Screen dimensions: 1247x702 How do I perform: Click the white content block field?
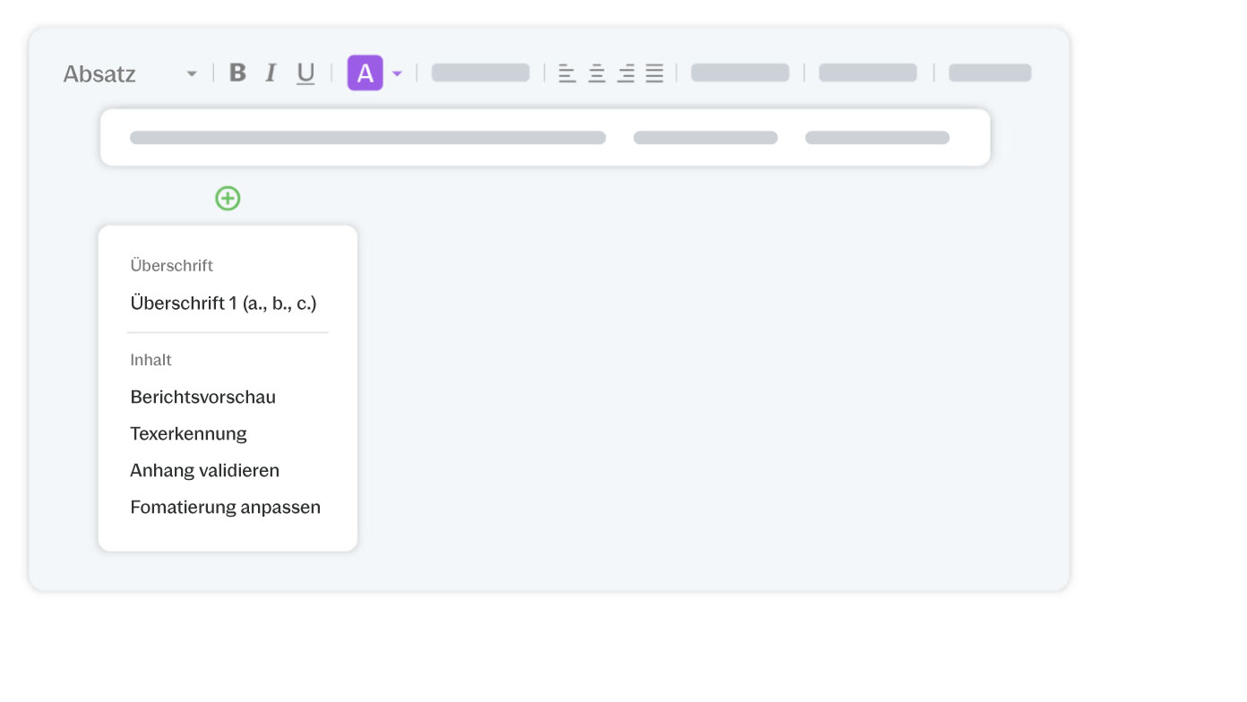545,137
